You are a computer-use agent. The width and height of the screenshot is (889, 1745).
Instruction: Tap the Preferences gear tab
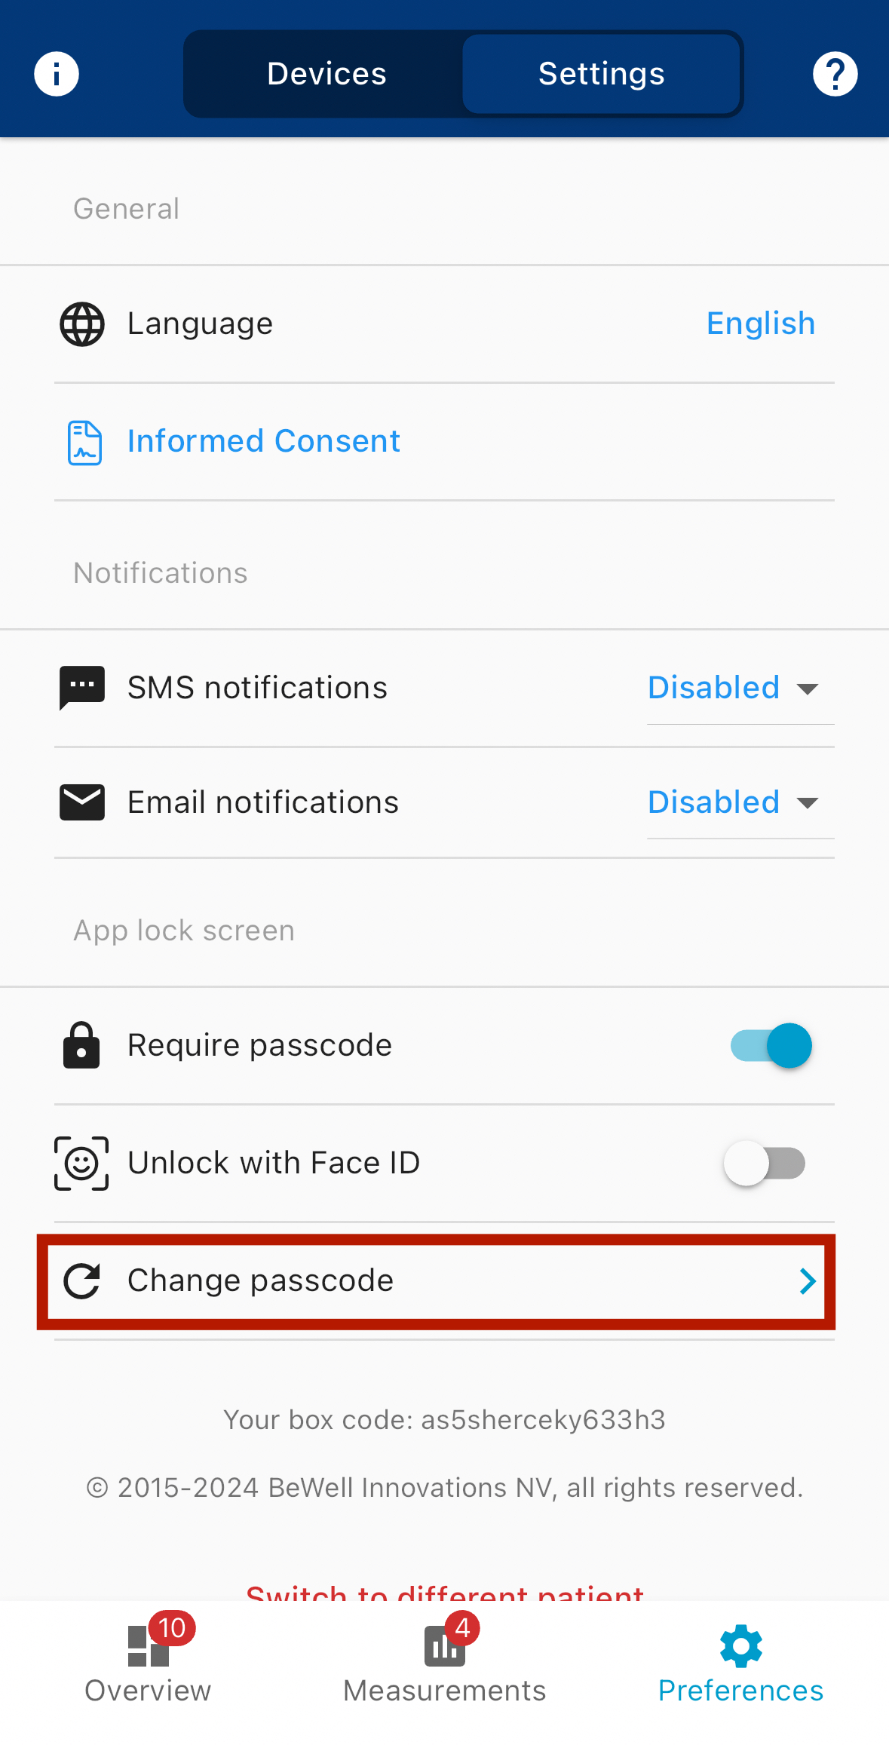[740, 1663]
